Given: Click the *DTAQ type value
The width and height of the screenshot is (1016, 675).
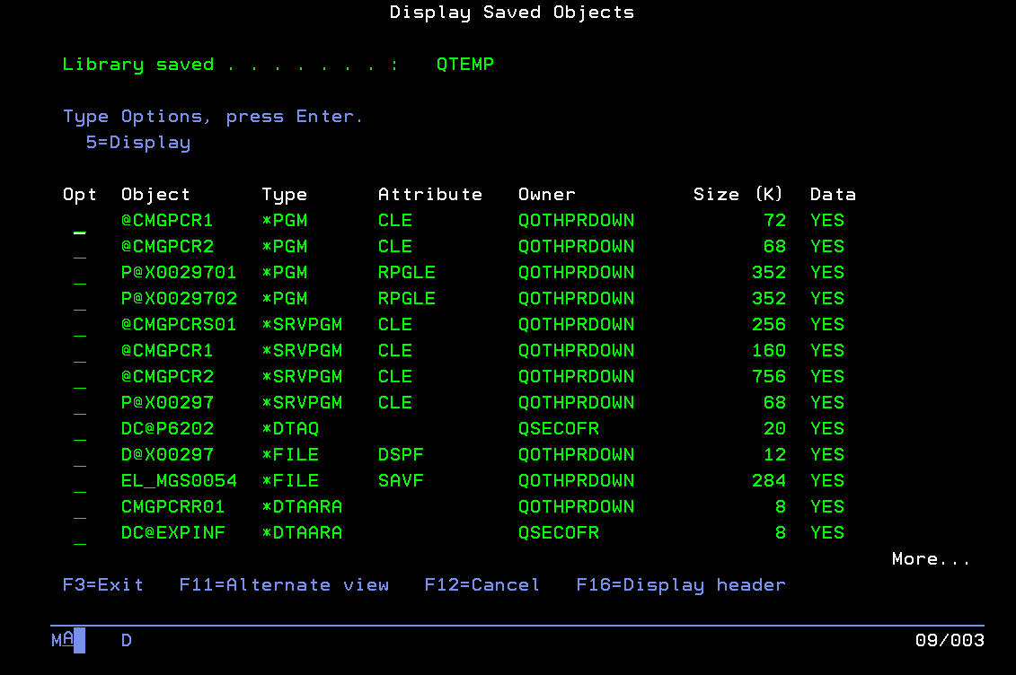Looking at the screenshot, I should tap(290, 428).
